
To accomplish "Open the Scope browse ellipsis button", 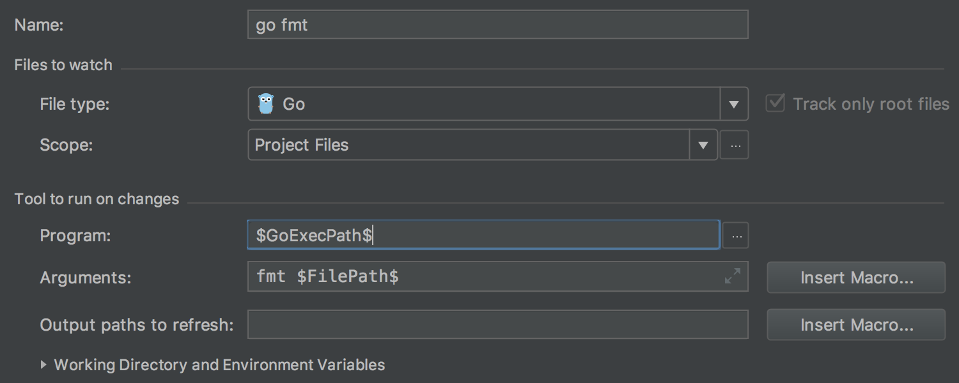I will point(735,146).
